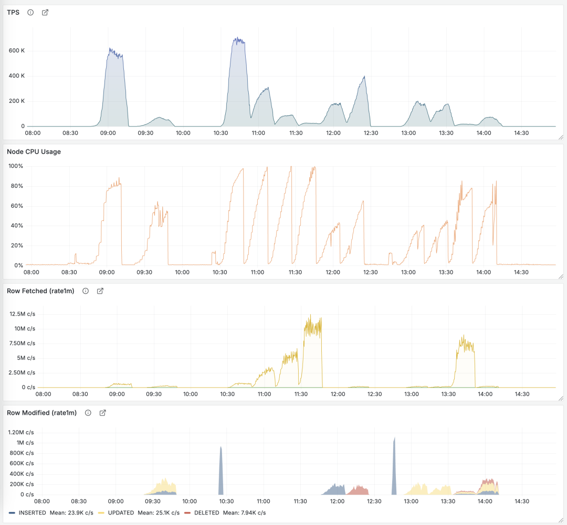Click the red DELETED legend color swatch
This screenshot has width=567, height=525.
pos(187,512)
